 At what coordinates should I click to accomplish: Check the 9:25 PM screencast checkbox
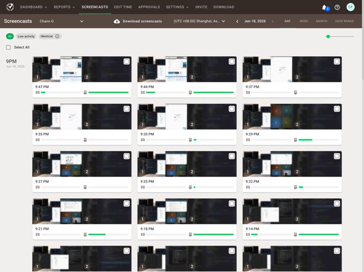[231, 156]
